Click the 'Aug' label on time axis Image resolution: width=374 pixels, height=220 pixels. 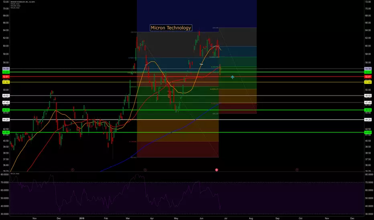coord(251,218)
